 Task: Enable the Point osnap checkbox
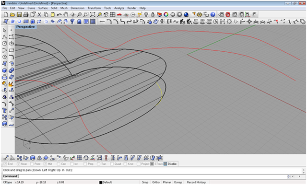[32, 164]
